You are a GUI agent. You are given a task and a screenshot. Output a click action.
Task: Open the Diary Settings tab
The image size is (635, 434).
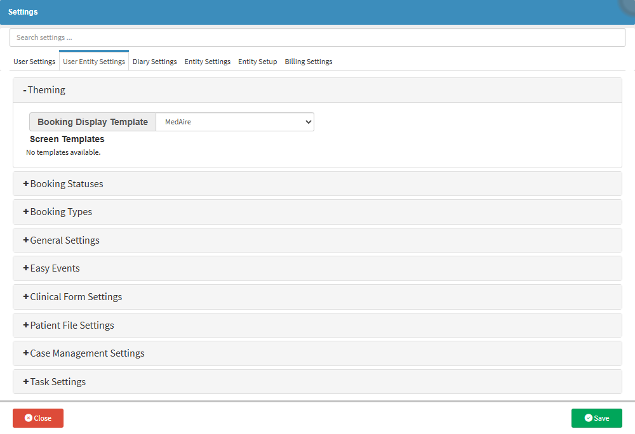(154, 62)
